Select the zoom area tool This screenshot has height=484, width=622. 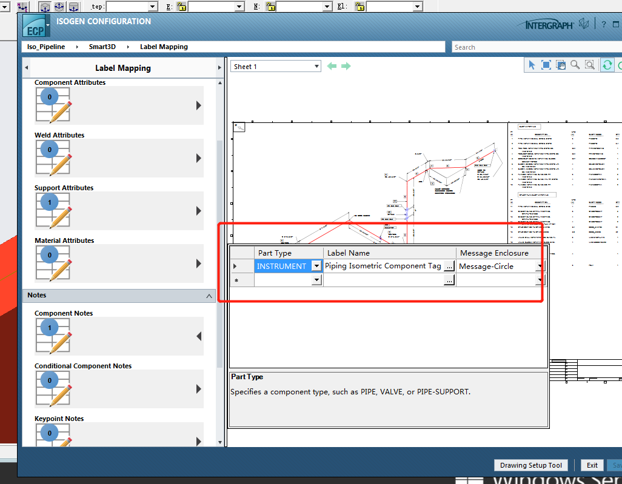(x=590, y=65)
